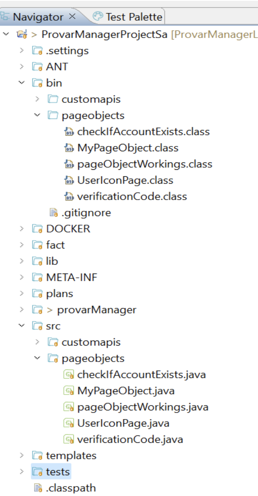The width and height of the screenshot is (258, 496).
Task: Click the verificationCode.java file icon
Action: pos(69,439)
